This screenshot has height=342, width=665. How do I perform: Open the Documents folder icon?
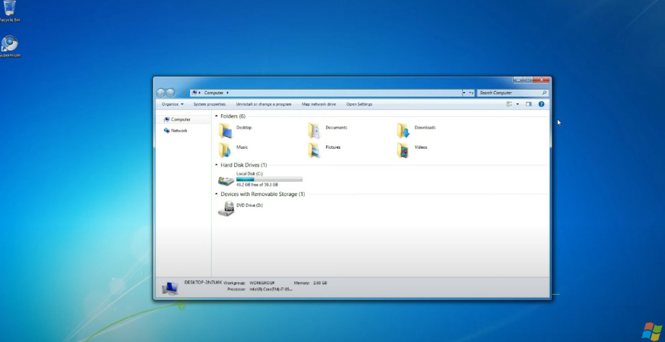[x=315, y=130]
